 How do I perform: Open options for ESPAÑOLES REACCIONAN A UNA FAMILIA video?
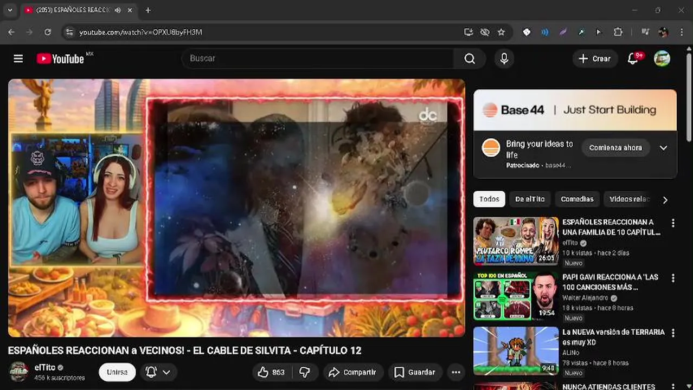coord(673,223)
